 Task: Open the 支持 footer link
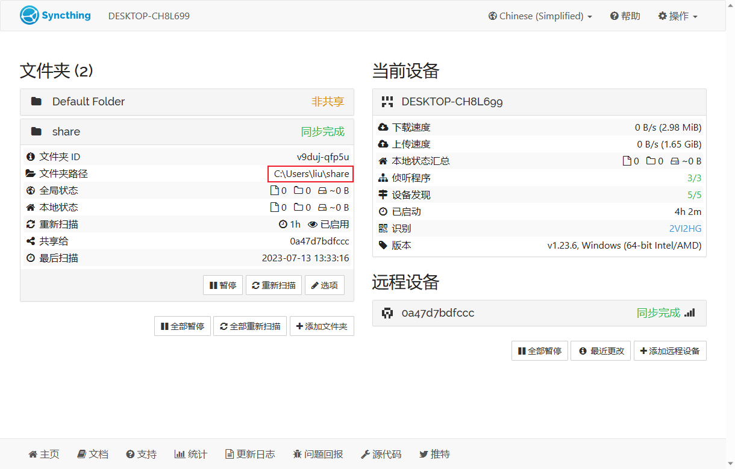(142, 455)
